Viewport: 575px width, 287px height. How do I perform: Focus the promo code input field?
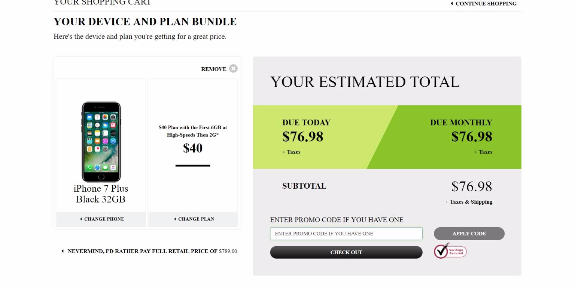[x=346, y=234]
